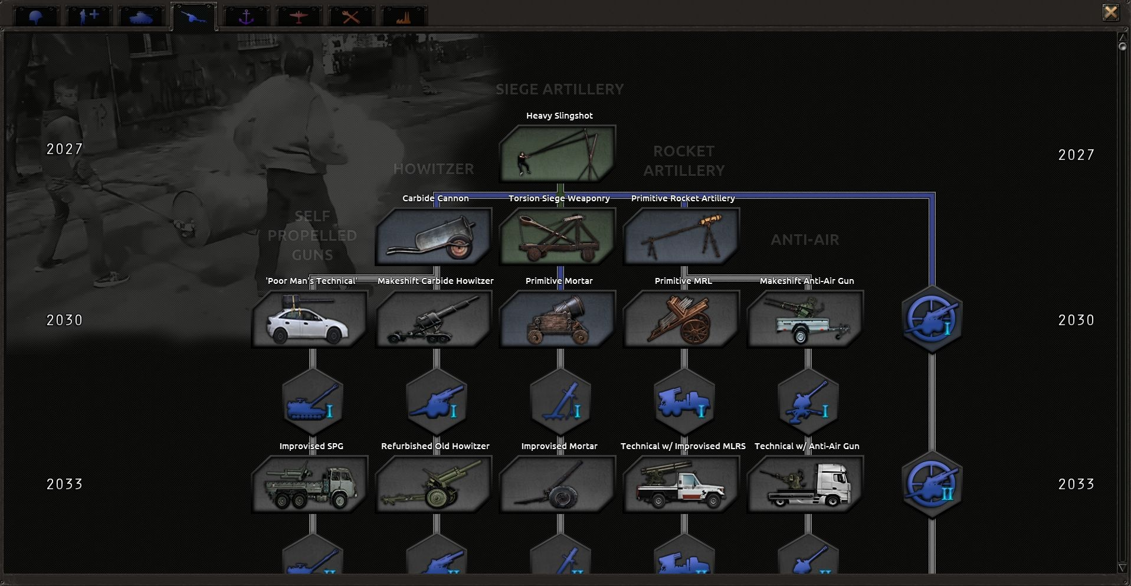Select the rocket truck I hexagon
The width and height of the screenshot is (1131, 586).
(x=684, y=402)
